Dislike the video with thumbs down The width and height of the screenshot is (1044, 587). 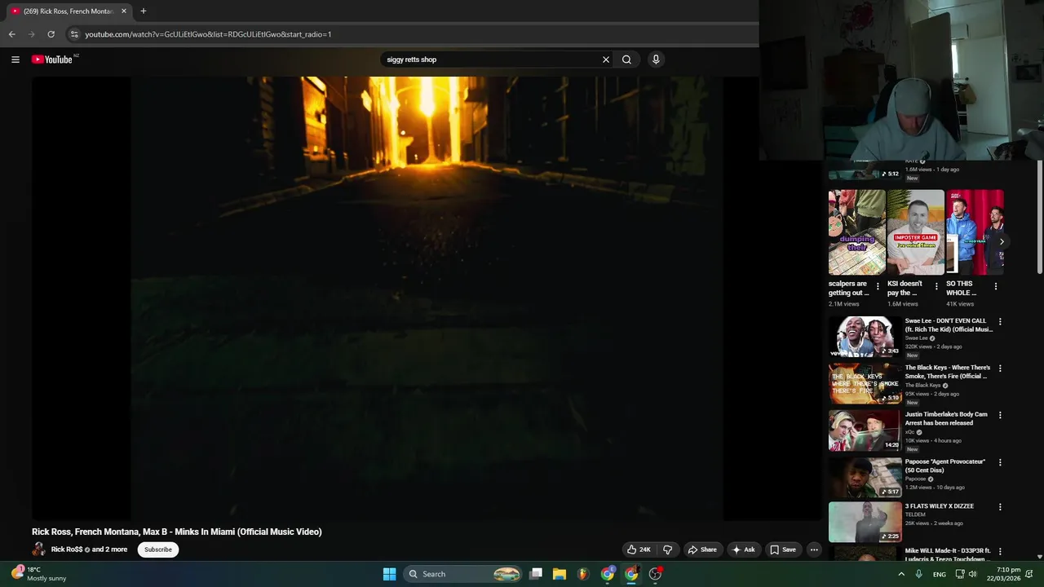(667, 549)
